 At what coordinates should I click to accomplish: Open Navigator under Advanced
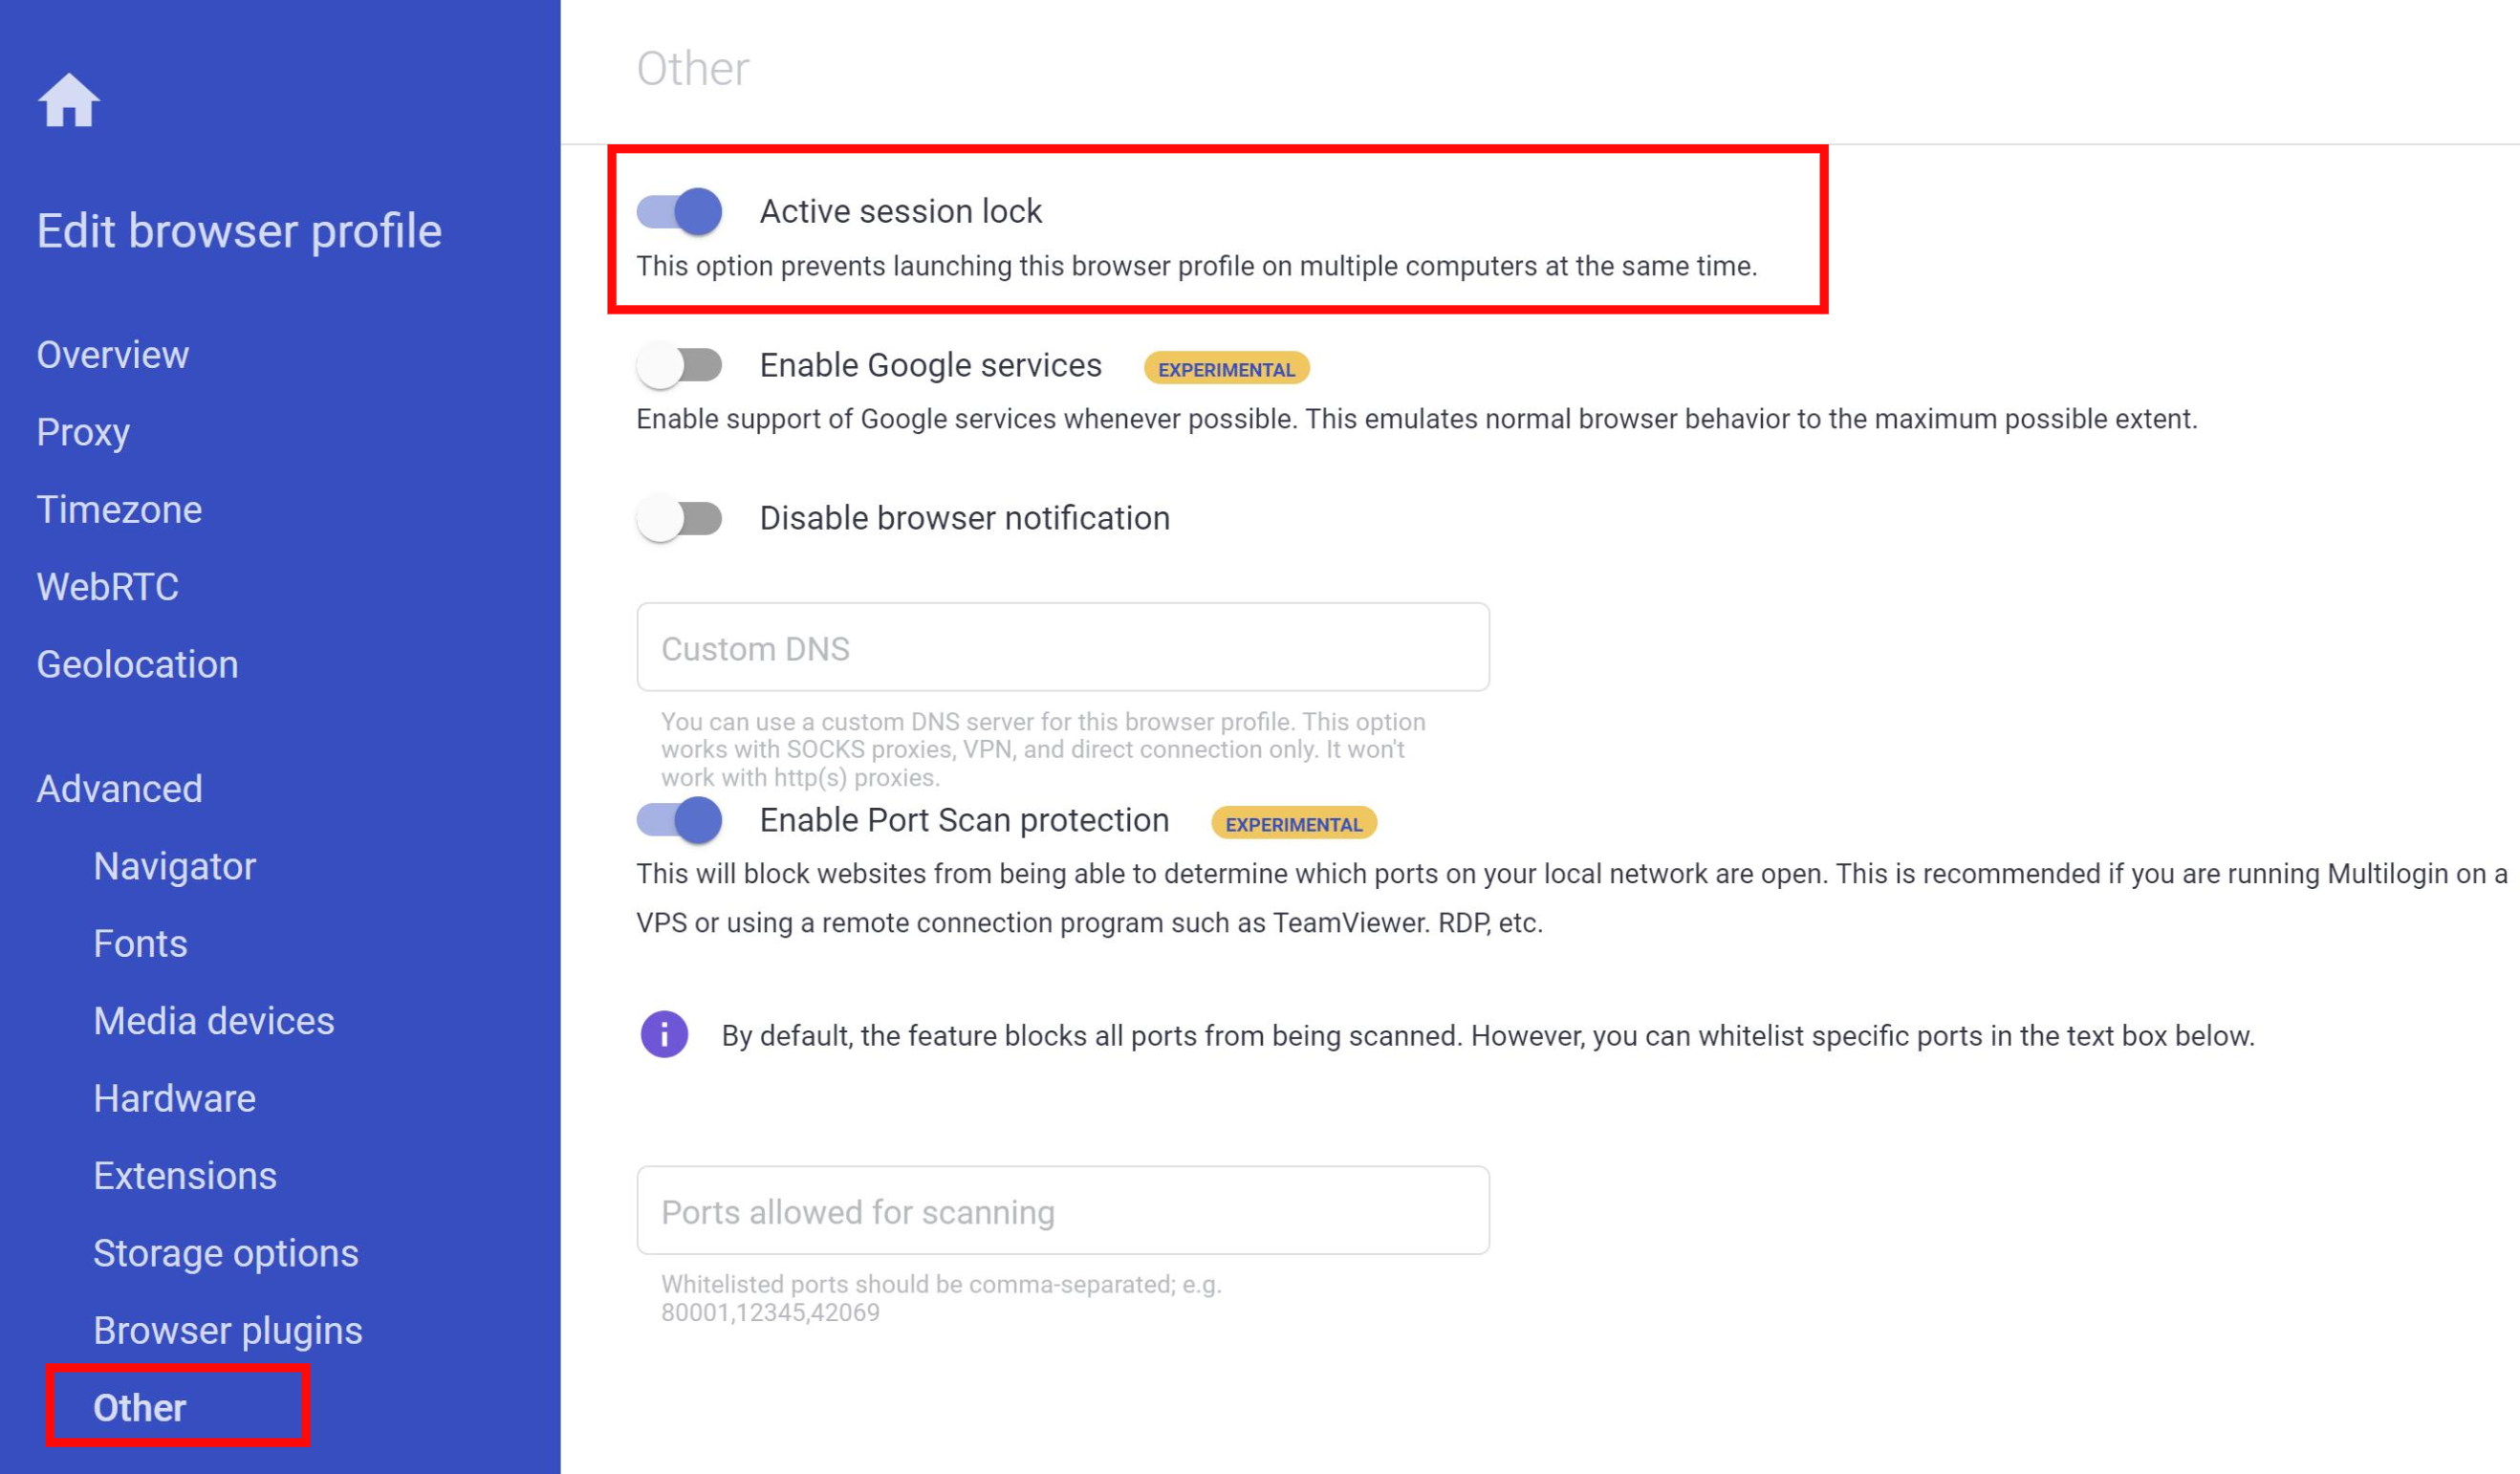pos(175,866)
